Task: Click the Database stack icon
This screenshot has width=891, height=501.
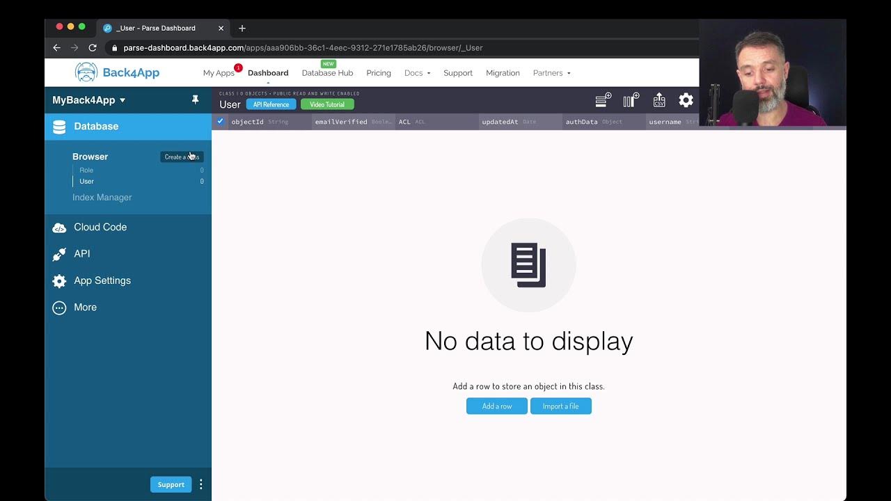Action: pos(59,127)
